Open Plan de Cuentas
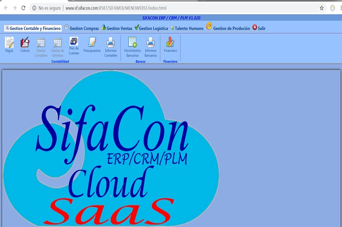Viewport: 342px width, 227px height. point(74,46)
